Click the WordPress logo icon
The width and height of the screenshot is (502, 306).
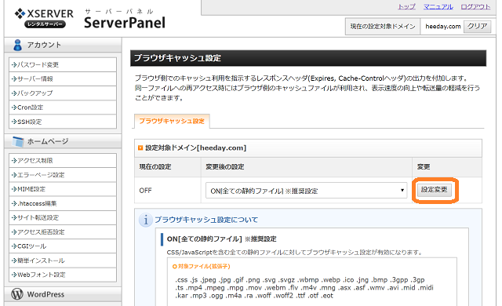[x=17, y=293]
